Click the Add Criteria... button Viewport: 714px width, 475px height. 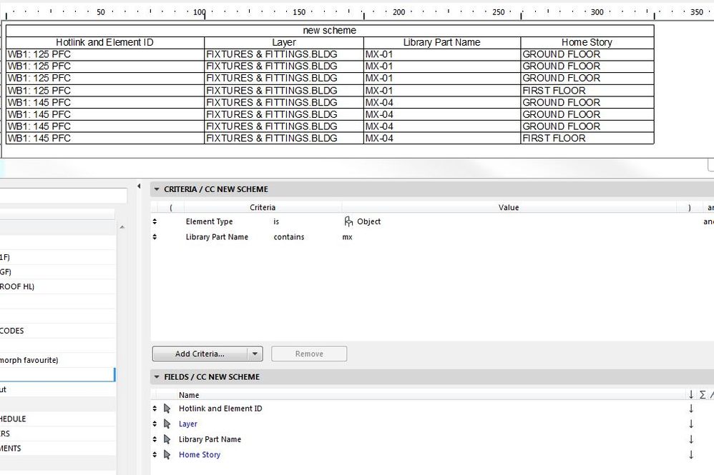click(x=200, y=354)
